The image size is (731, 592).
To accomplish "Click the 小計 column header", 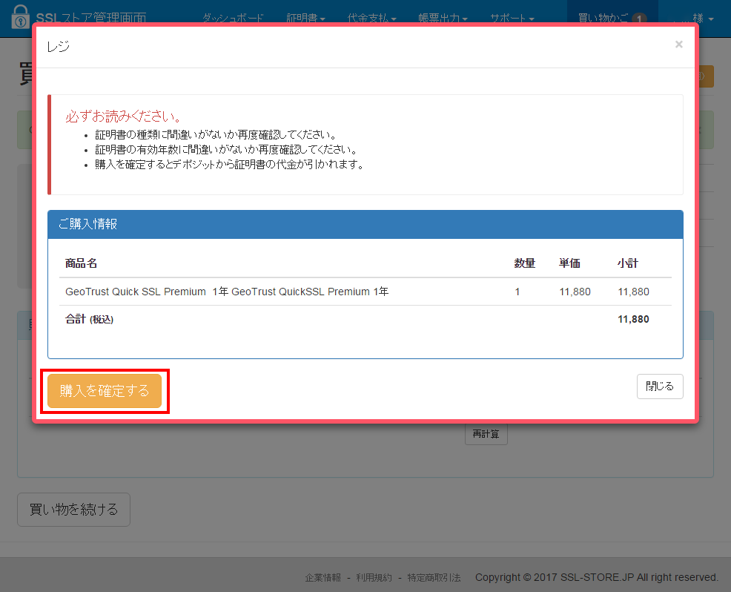I will 627,263.
